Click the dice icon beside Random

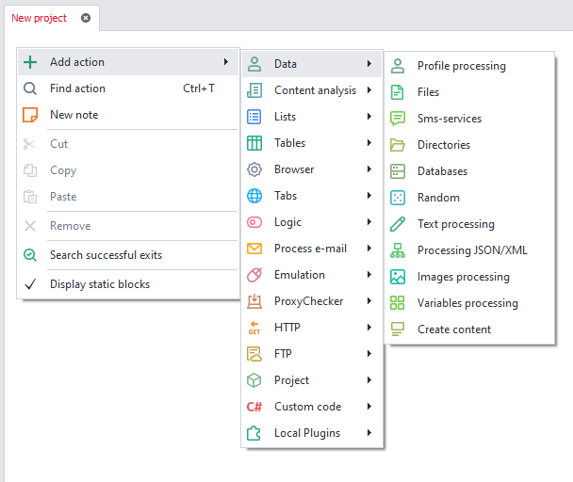click(x=398, y=198)
